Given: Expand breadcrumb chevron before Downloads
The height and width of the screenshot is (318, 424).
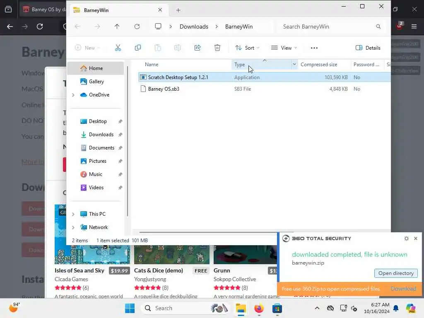Looking at the screenshot, I should (171, 26).
